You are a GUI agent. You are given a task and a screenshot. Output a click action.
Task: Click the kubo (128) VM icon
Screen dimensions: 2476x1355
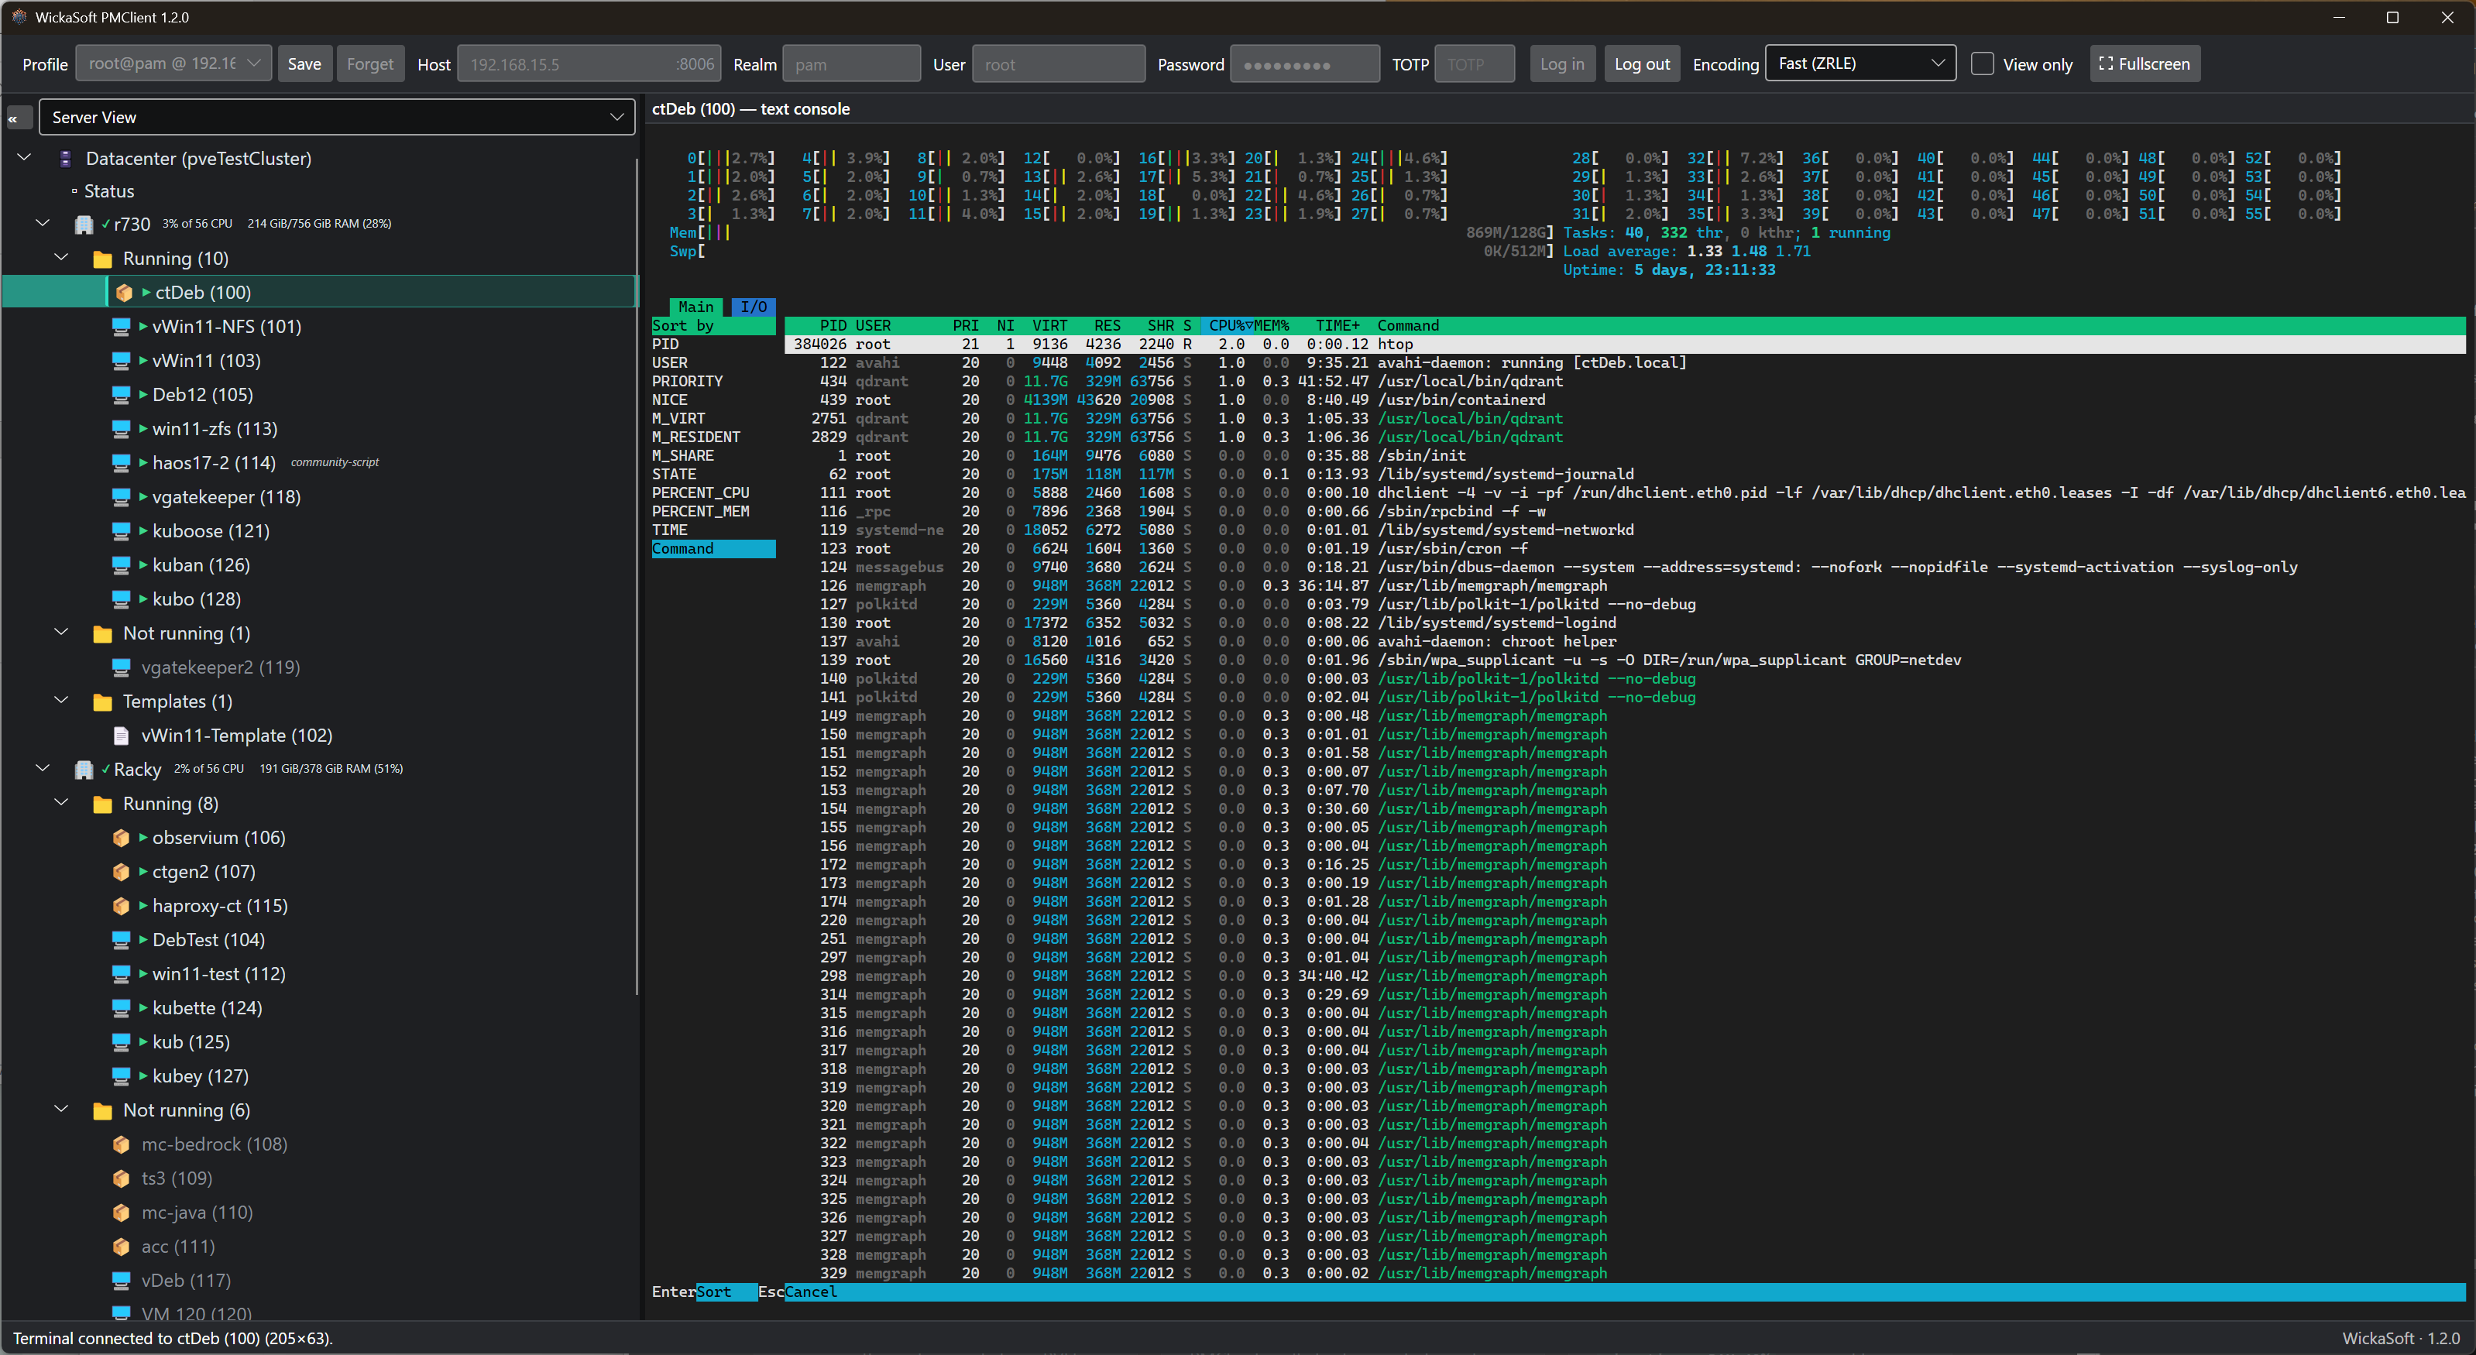coord(121,599)
